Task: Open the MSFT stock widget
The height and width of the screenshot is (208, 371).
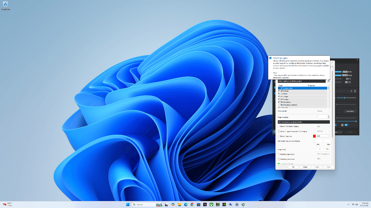Action: (x=8, y=204)
